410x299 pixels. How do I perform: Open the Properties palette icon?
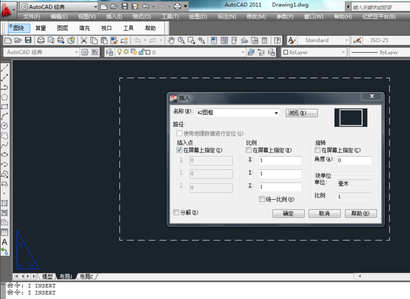214,40
